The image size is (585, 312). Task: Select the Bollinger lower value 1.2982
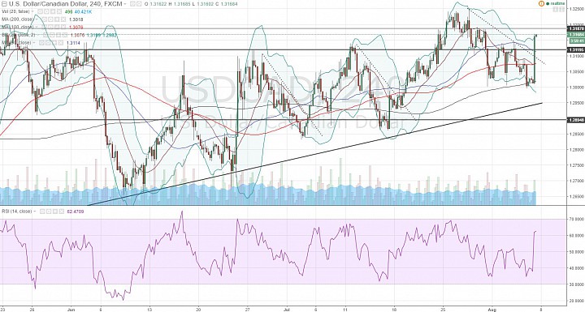coord(110,35)
